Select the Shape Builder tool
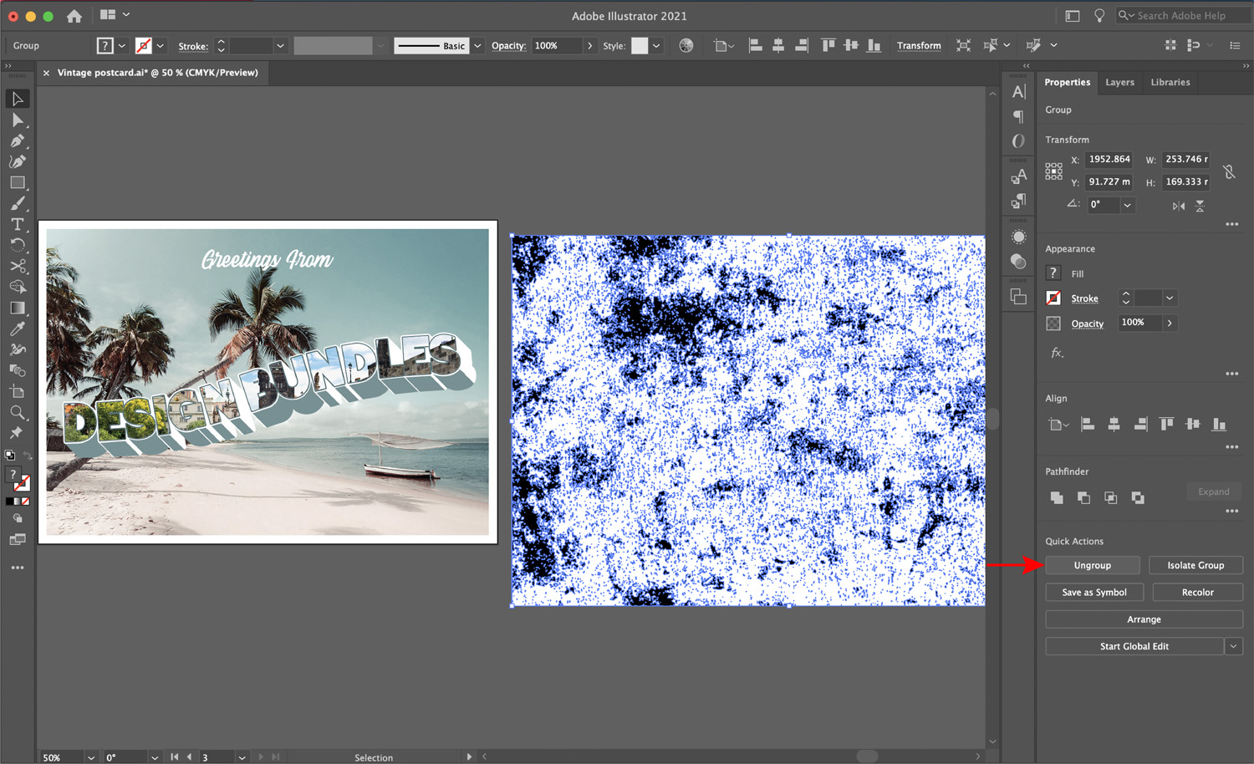The image size is (1254, 764). [x=18, y=287]
